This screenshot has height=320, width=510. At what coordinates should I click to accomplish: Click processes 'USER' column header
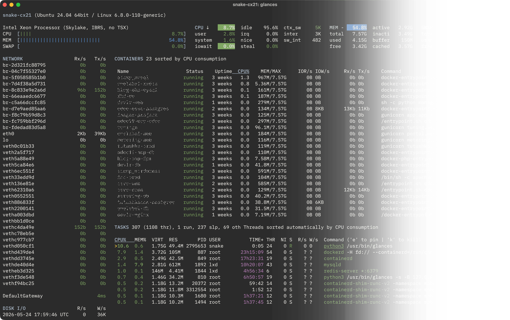pos(215,240)
